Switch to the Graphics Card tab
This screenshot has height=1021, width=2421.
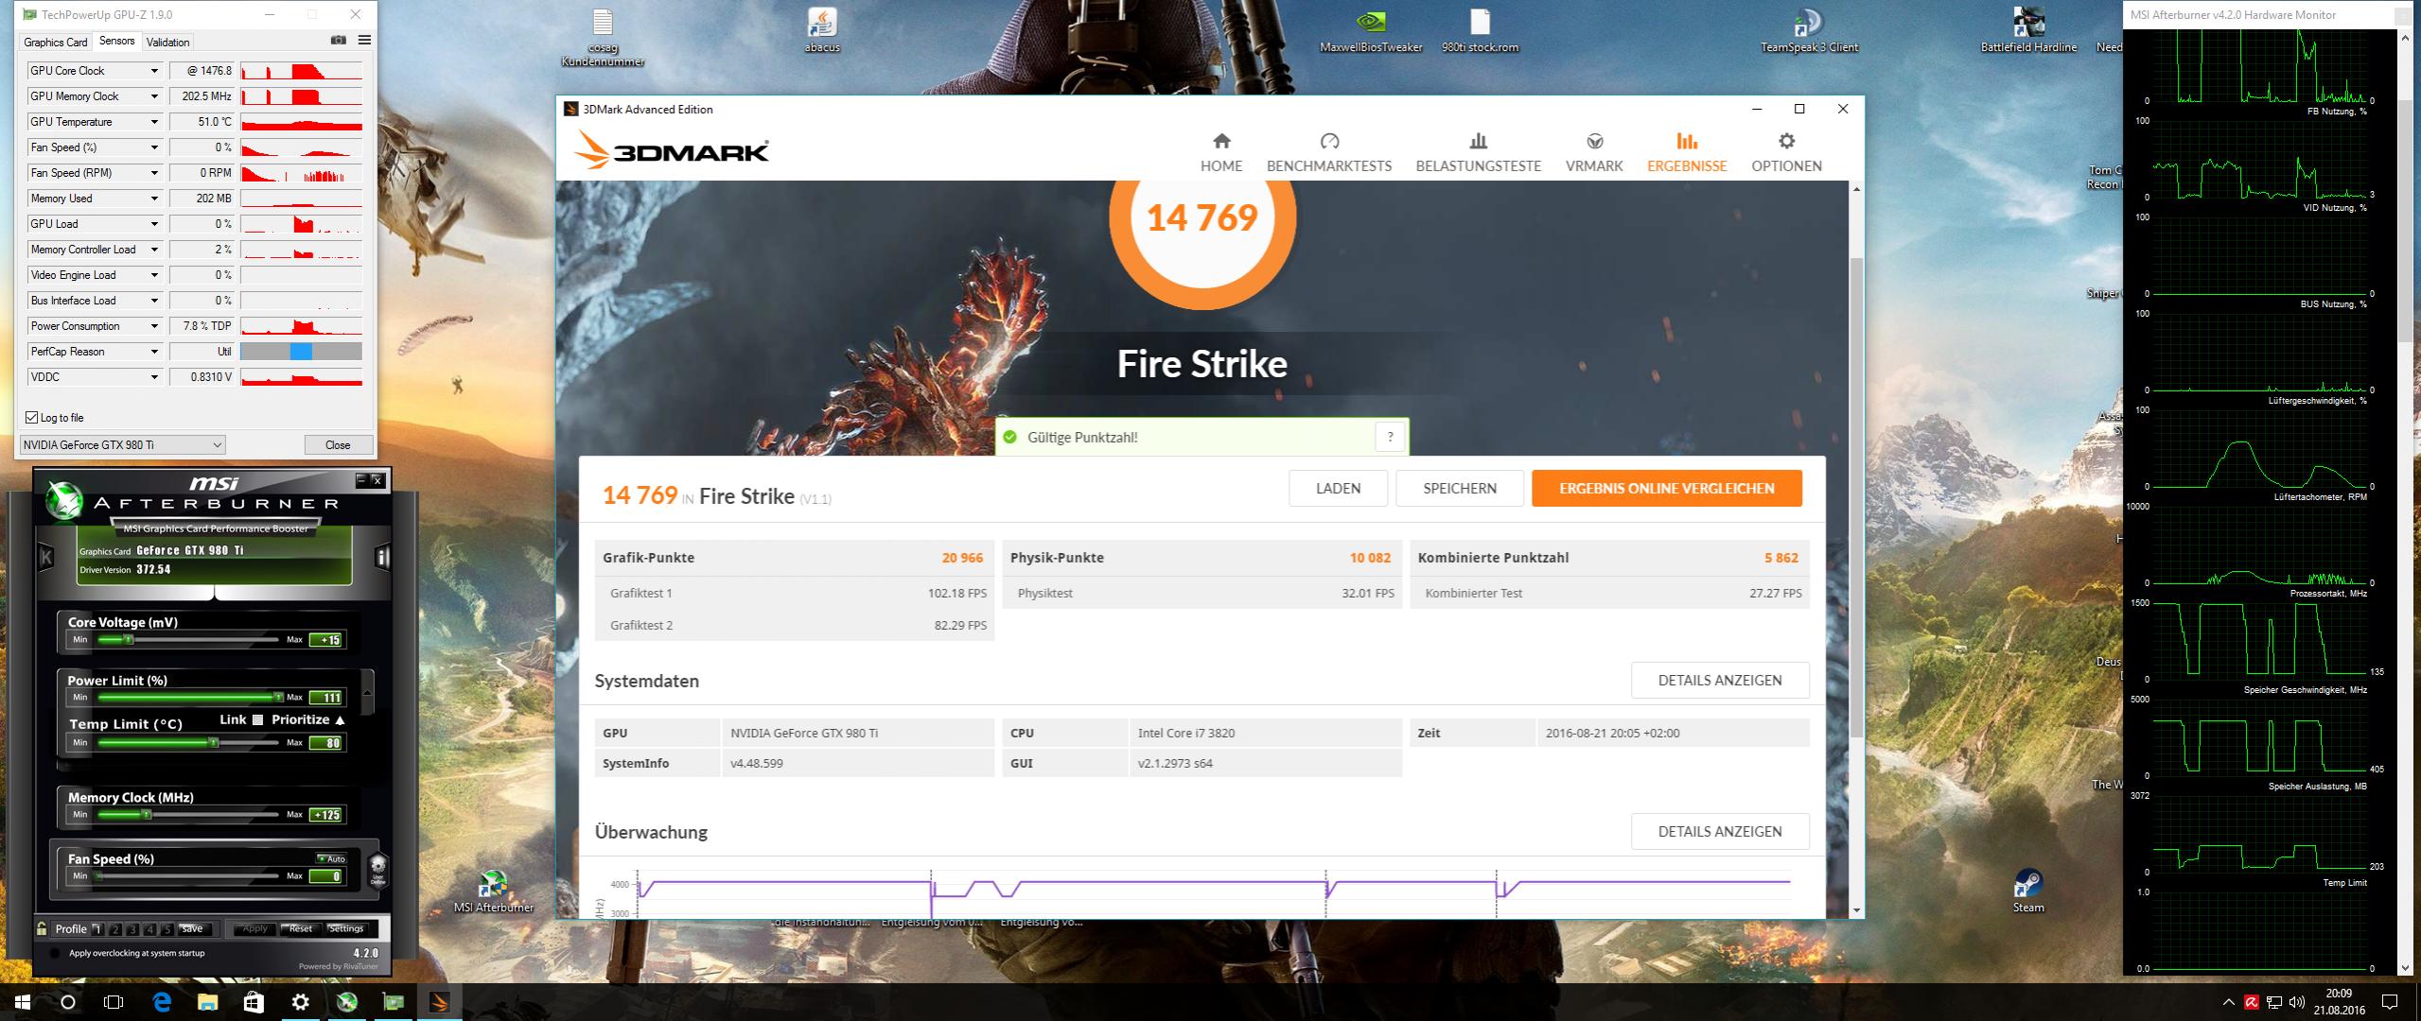point(55,42)
